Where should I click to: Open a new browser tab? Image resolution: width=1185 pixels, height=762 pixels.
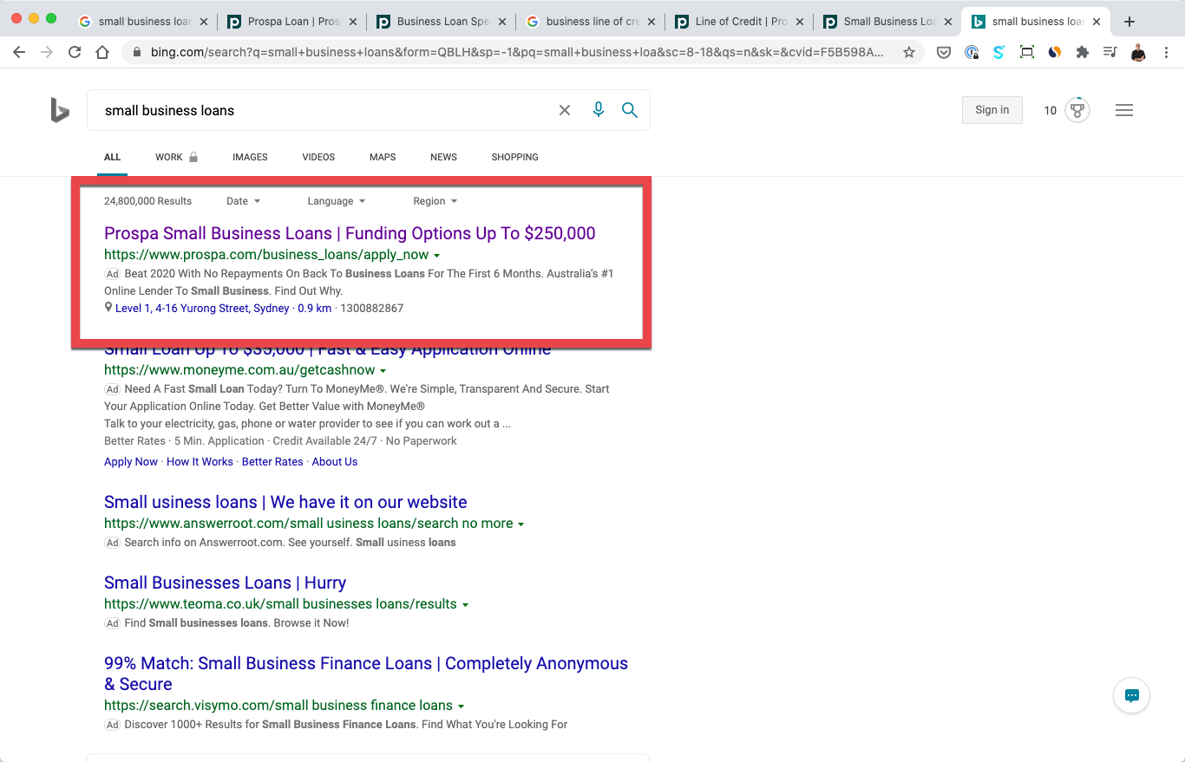[1129, 22]
